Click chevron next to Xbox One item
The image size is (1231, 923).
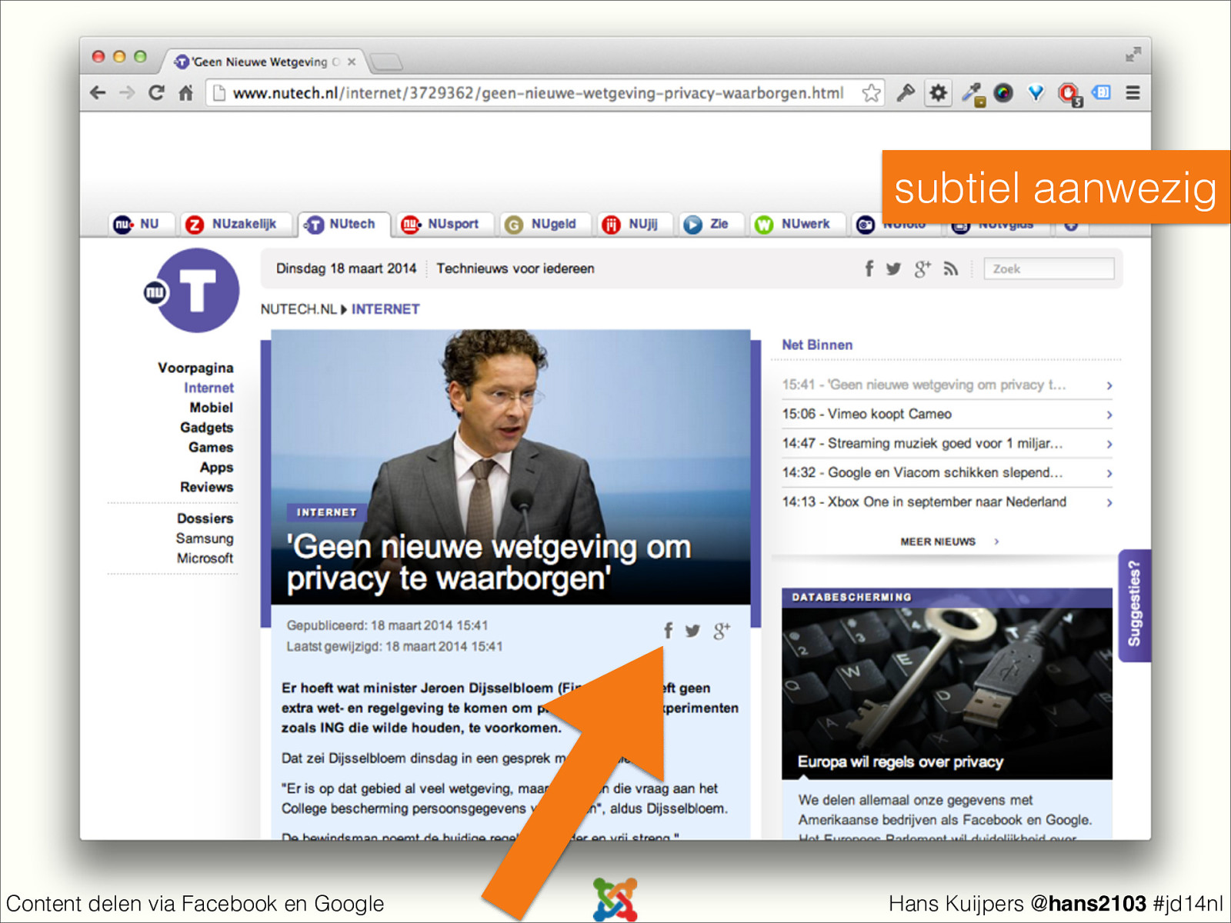(x=1109, y=502)
